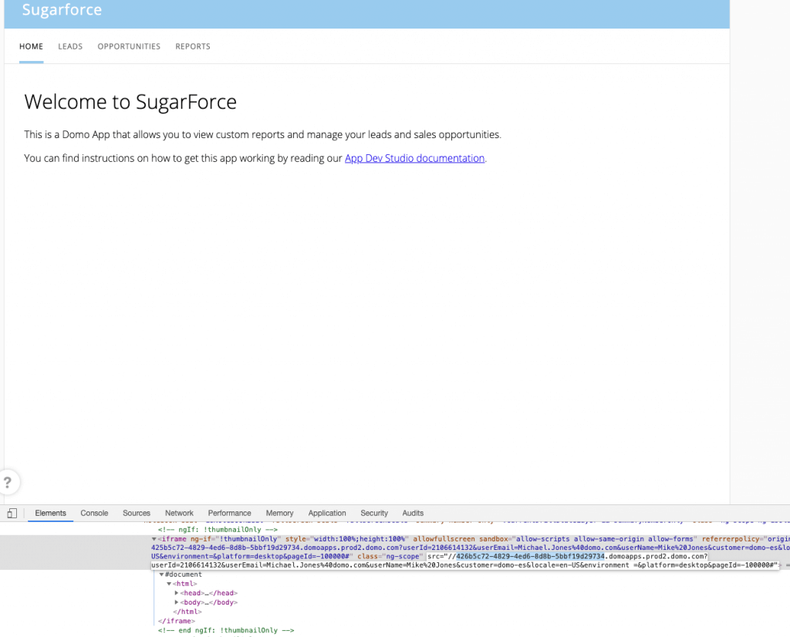The height and width of the screenshot is (637, 790).
Task: Open the Network panel in DevTools
Action: [179, 513]
